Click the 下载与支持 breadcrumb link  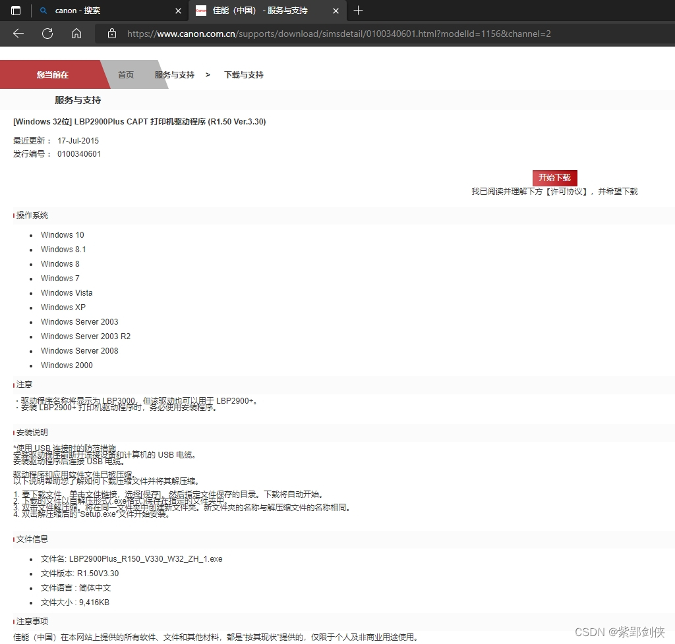tap(243, 74)
